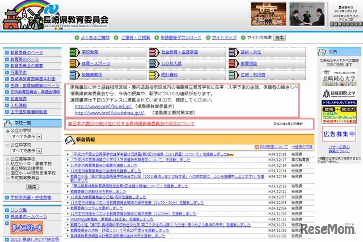Click the 長崎純心大学 advertisement banner
The height and width of the screenshot is (242, 363).
pyautogui.click(x=339, y=78)
